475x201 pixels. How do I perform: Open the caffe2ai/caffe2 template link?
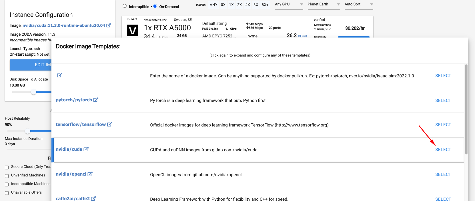point(73,198)
